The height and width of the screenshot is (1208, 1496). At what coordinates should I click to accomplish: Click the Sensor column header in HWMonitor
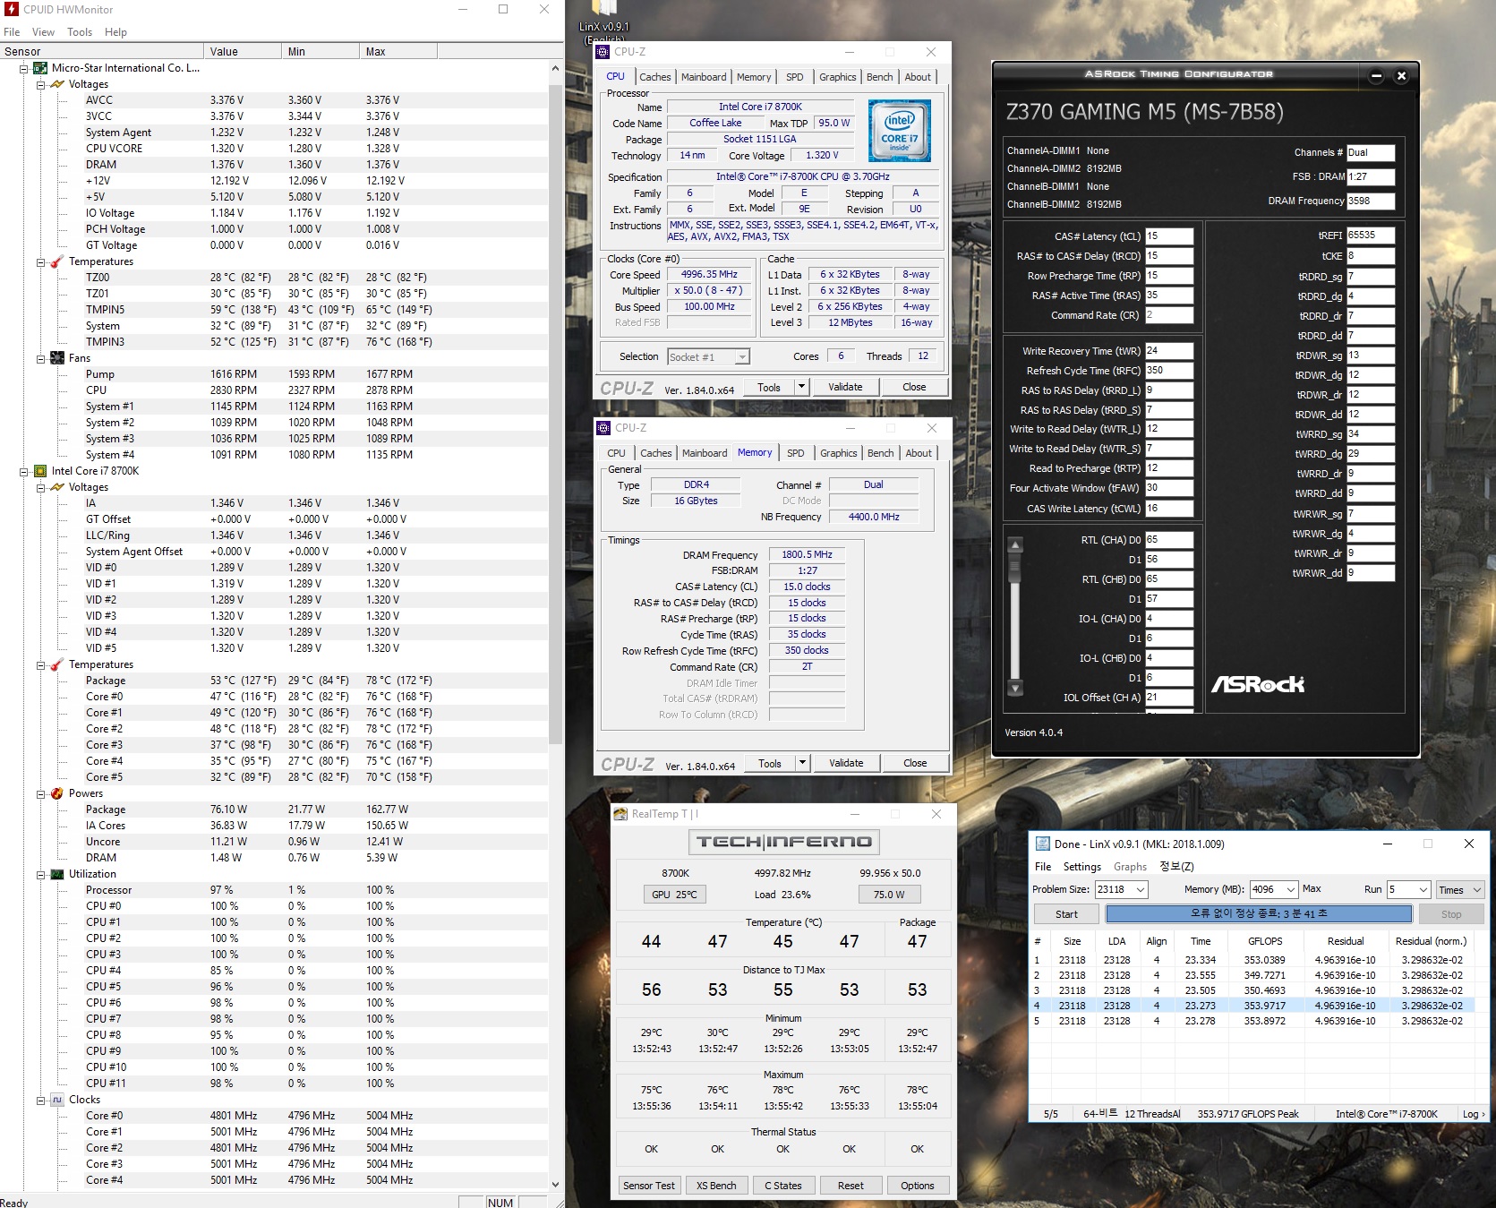point(101,52)
